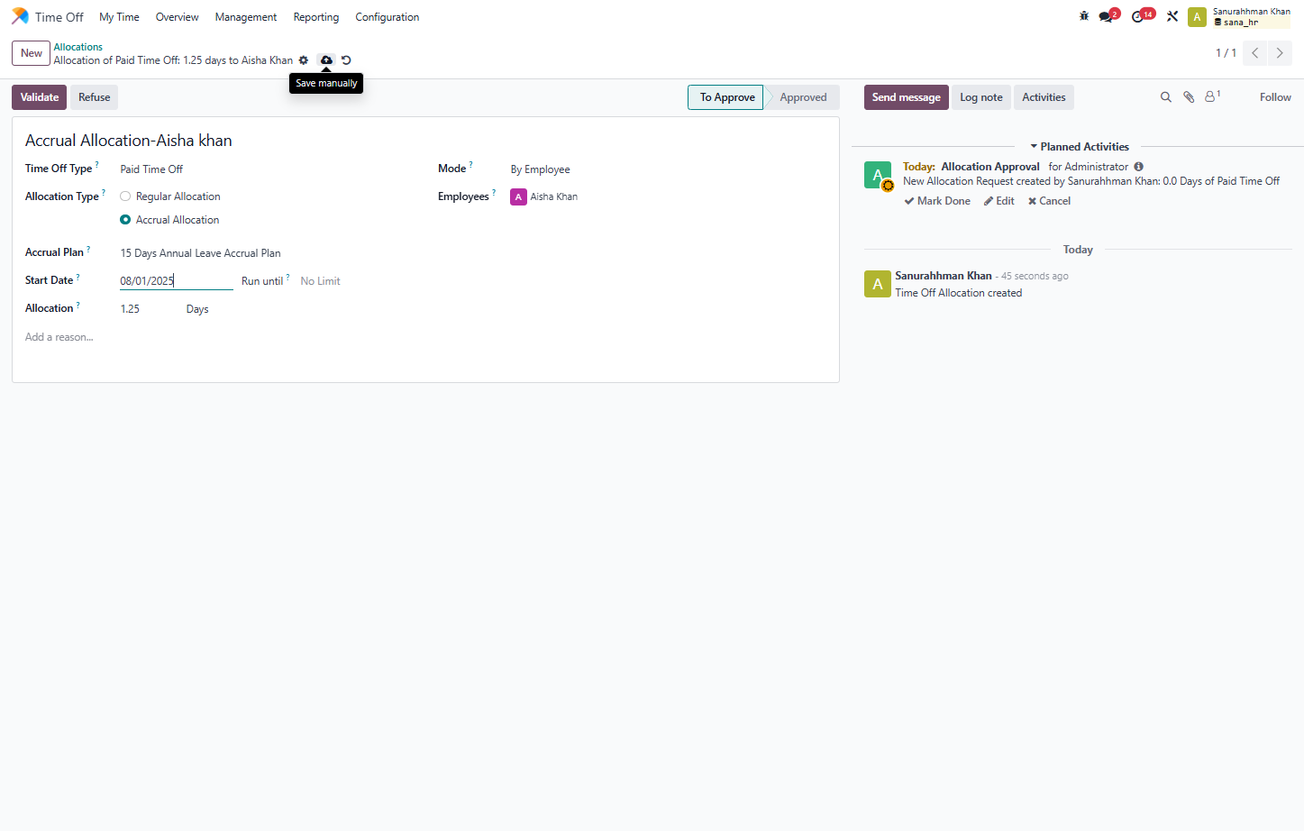This screenshot has height=831, width=1304.
Task: Follow this allocation record
Action: coord(1275,97)
